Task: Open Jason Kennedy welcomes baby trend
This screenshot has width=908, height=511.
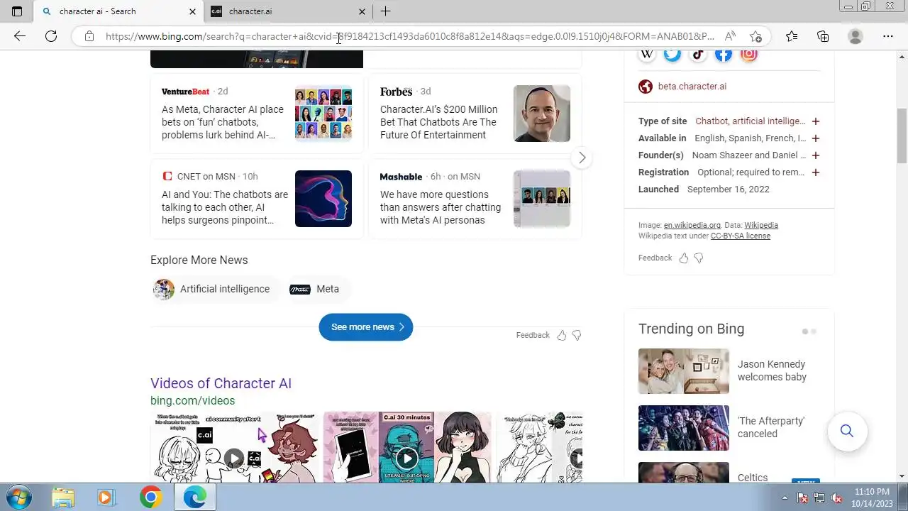Action: [x=772, y=370]
